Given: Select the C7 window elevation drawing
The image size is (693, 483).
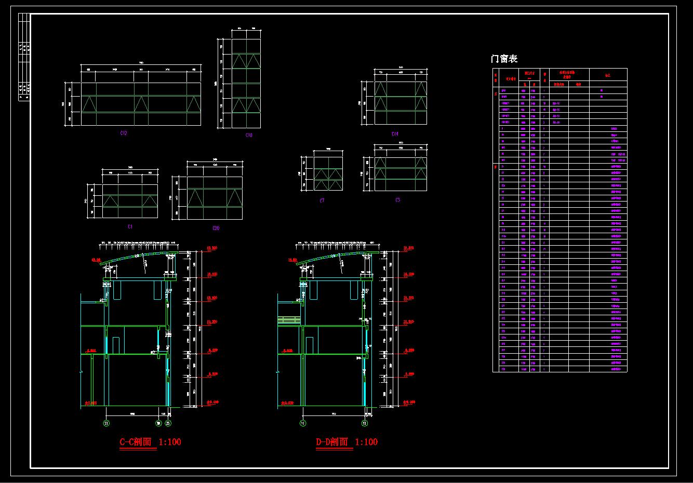Looking at the screenshot, I should [328, 173].
